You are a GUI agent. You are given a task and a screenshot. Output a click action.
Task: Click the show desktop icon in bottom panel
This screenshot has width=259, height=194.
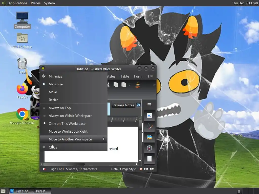click(3, 191)
